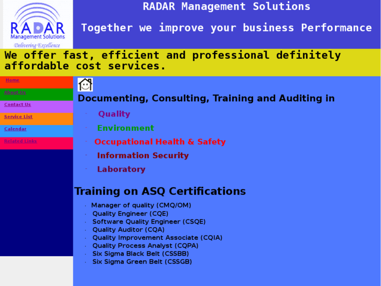This screenshot has width=381, height=286.
Task: Go to the About Us page
Action: 15,92
